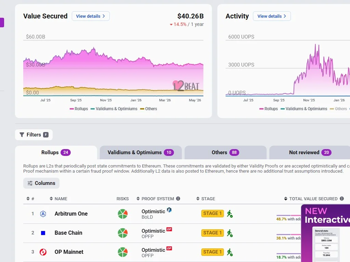Switch to the Others tab

coord(226,152)
